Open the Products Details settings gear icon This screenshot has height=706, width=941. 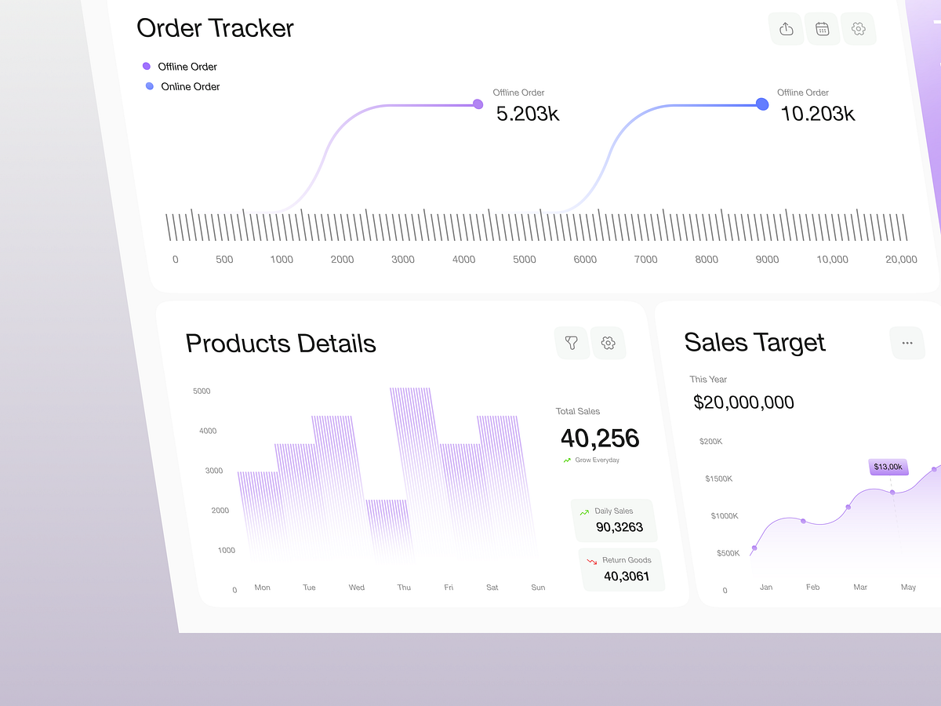pyautogui.click(x=609, y=343)
